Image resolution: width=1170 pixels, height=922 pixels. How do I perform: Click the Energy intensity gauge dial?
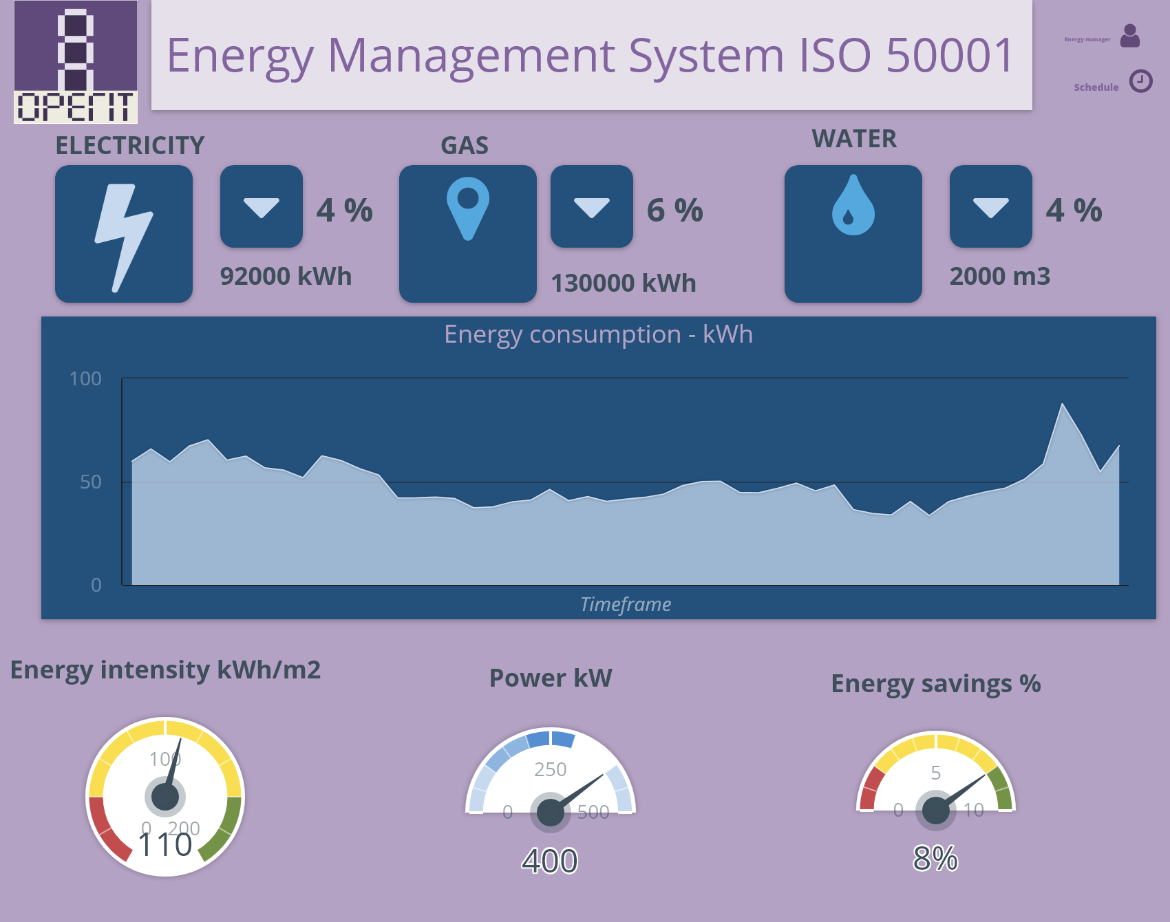[x=165, y=798]
